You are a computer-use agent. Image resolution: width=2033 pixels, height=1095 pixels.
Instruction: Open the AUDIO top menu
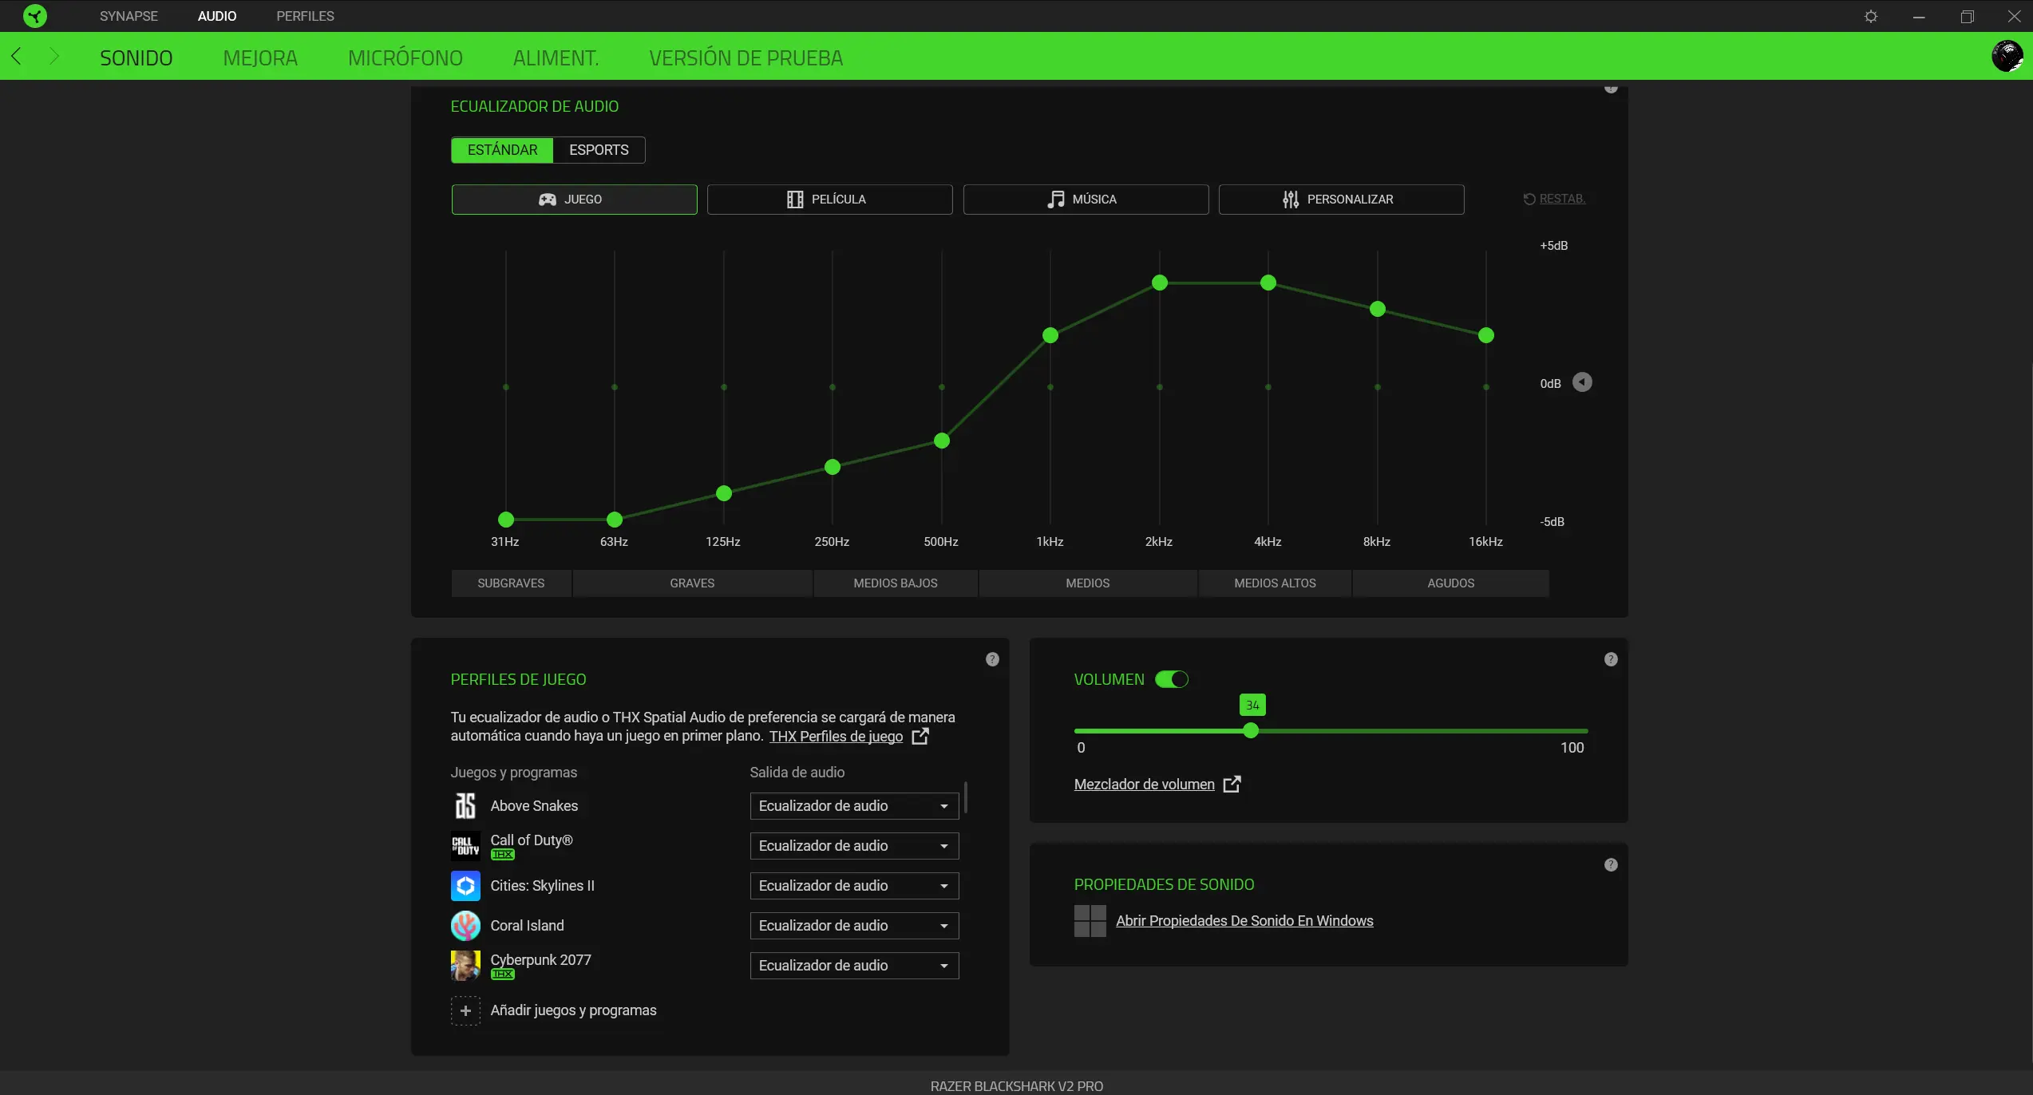click(x=217, y=16)
